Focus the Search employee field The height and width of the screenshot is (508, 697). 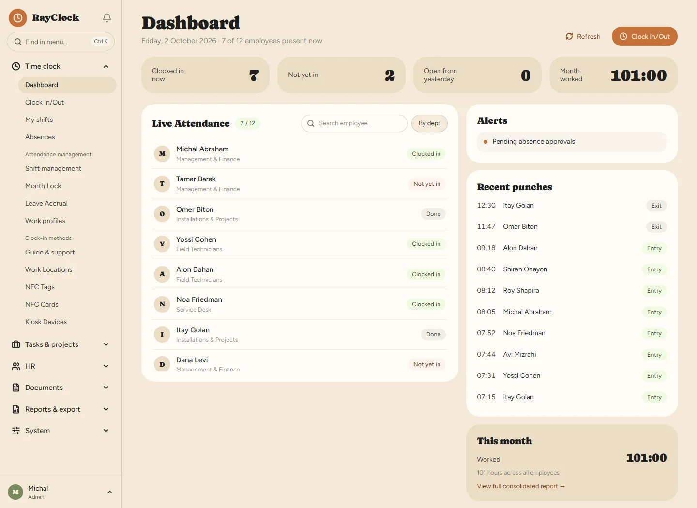click(354, 123)
